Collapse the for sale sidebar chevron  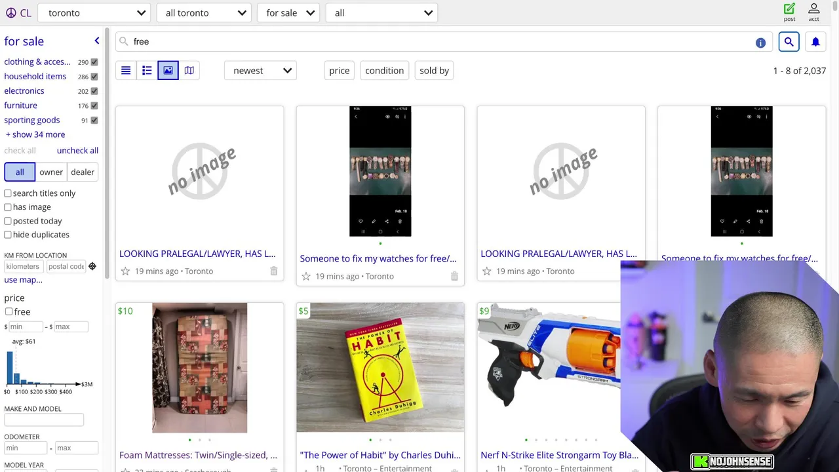pyautogui.click(x=97, y=41)
